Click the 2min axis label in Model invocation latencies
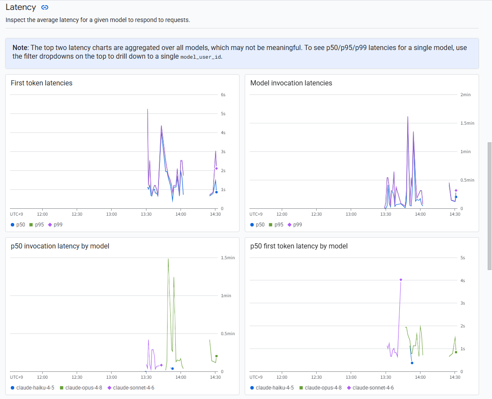Screen dimensions: 492x399 [465, 94]
